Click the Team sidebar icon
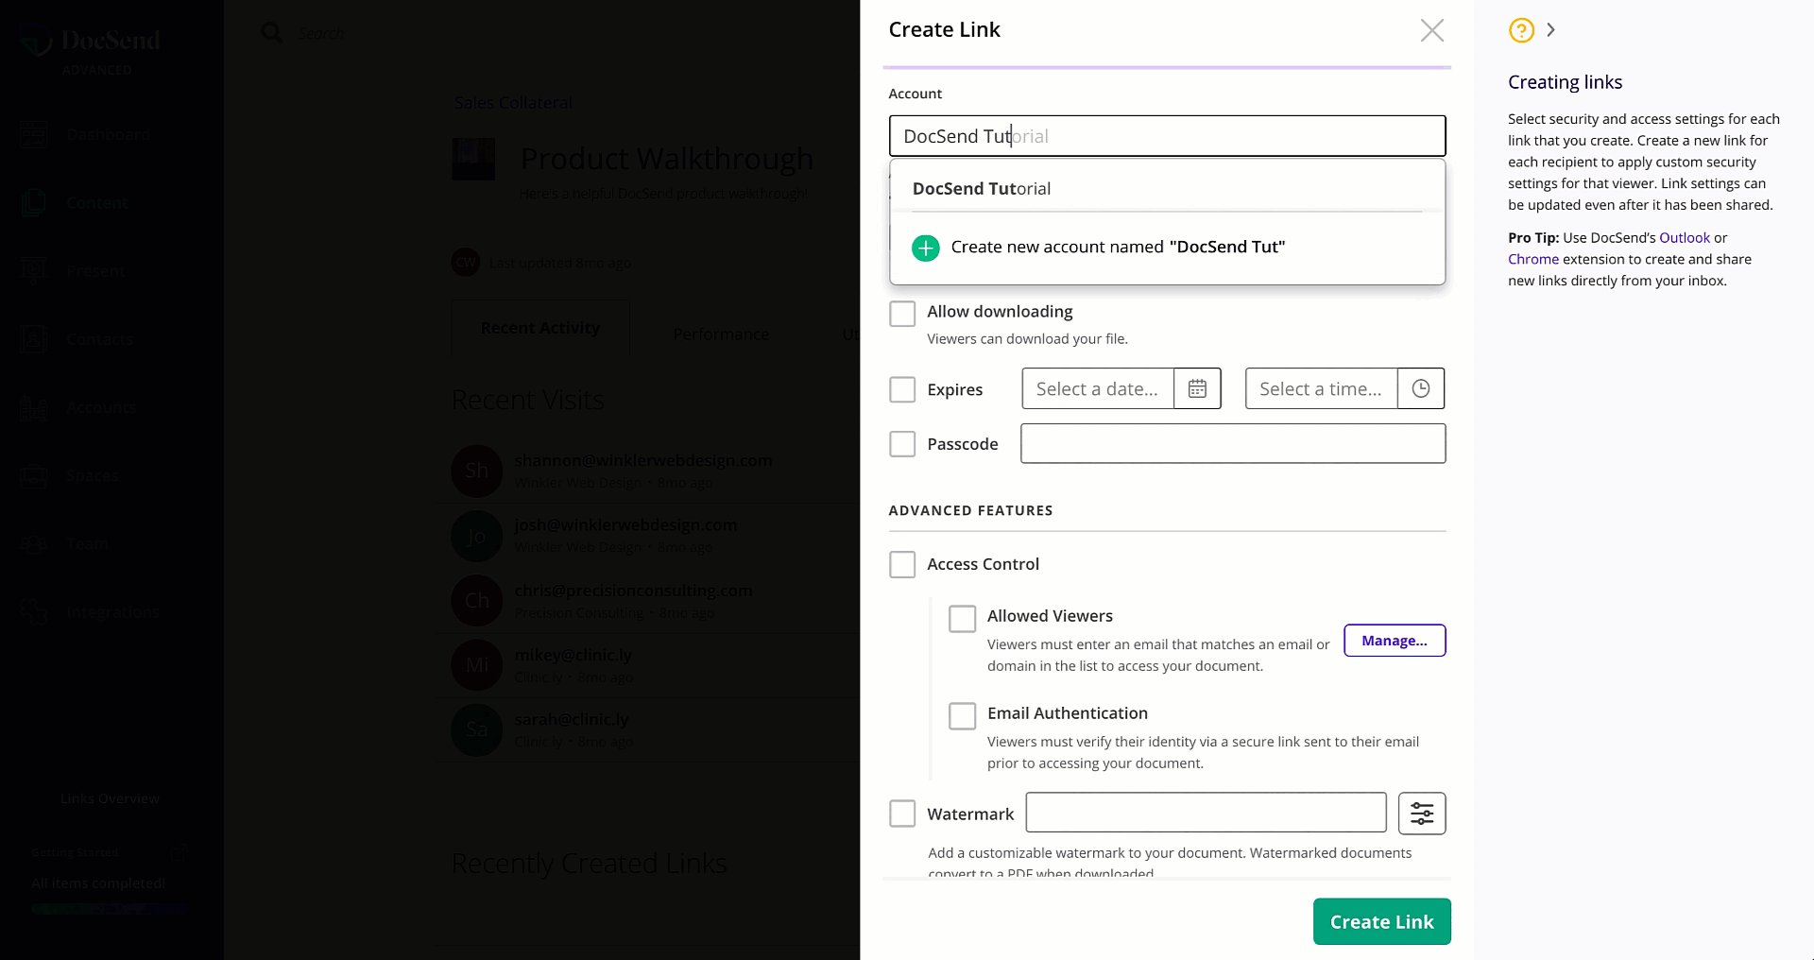1814x960 pixels. (33, 544)
